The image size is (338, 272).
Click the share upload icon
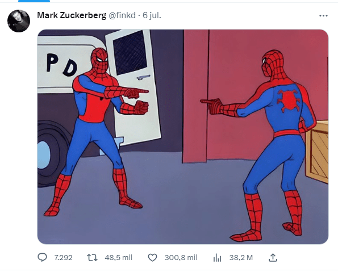pyautogui.click(x=273, y=257)
